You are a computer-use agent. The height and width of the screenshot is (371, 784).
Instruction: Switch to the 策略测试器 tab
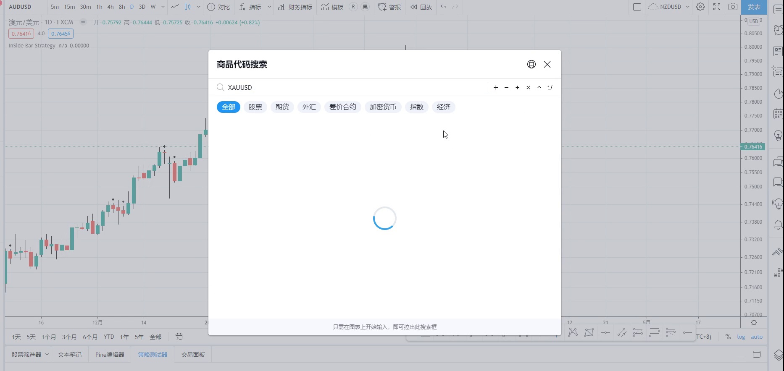[x=153, y=355]
